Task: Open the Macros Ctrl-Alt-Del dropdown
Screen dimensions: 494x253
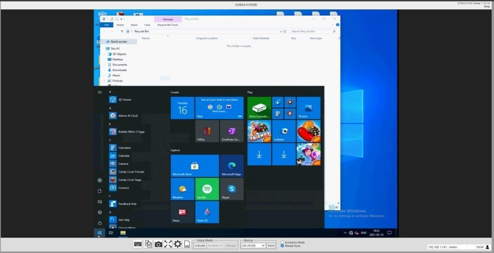Action: pos(253,245)
